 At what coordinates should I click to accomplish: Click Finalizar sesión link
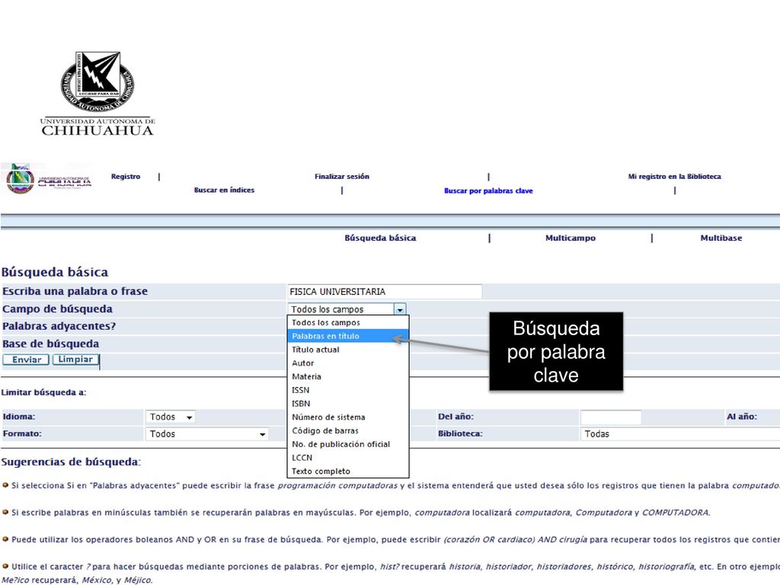point(342,177)
